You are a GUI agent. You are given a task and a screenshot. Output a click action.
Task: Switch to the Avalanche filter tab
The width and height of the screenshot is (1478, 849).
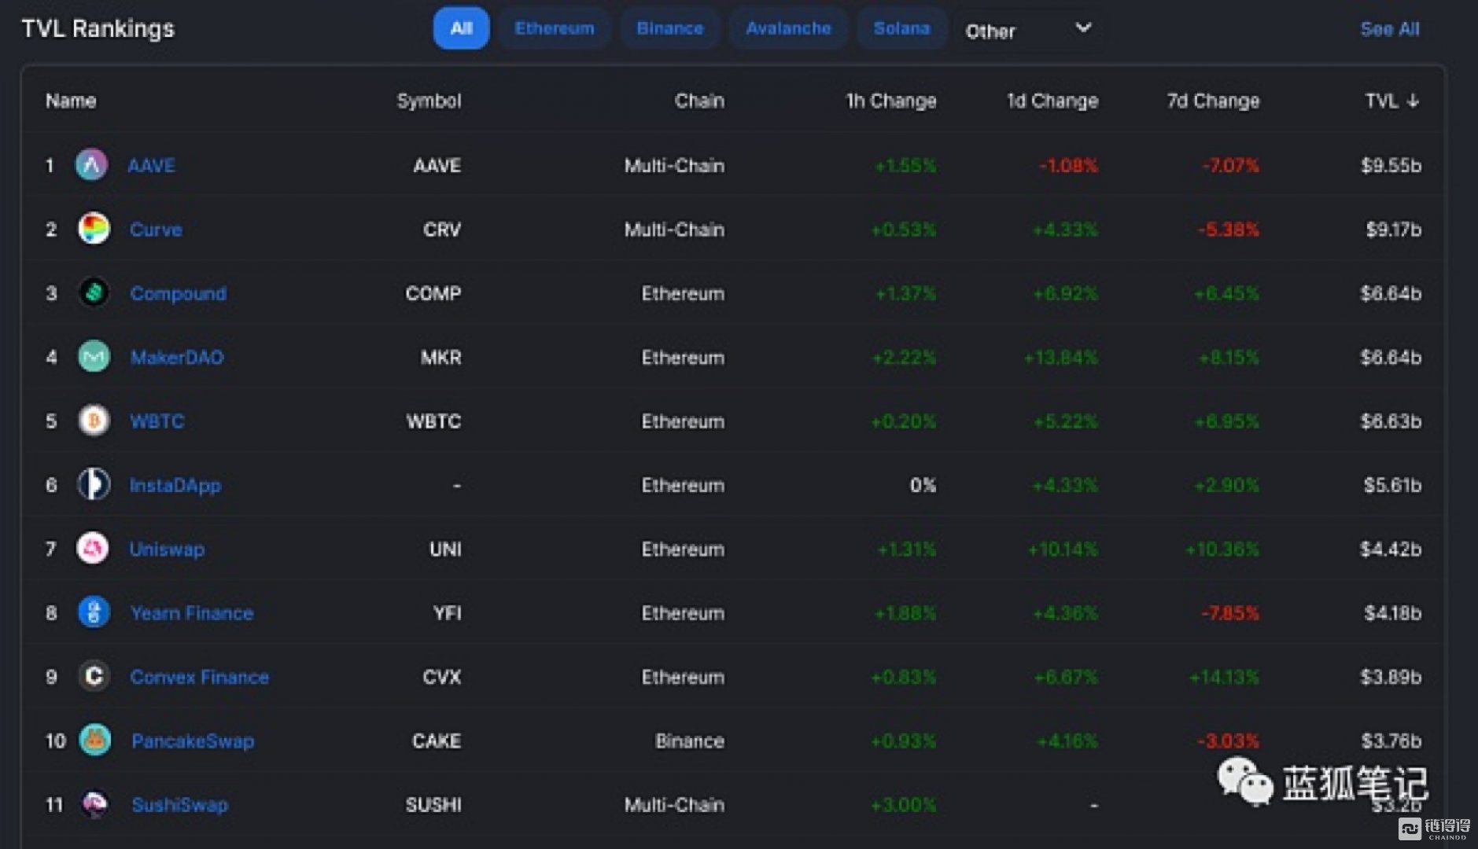click(788, 28)
